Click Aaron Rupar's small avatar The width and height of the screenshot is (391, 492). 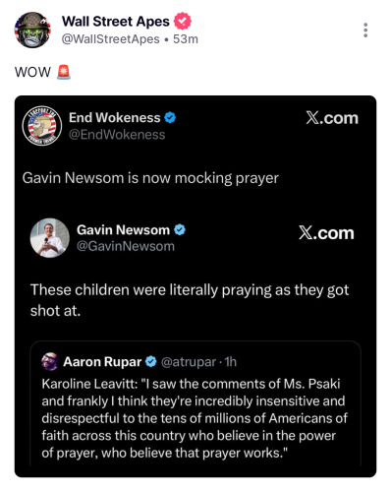[x=50, y=361]
